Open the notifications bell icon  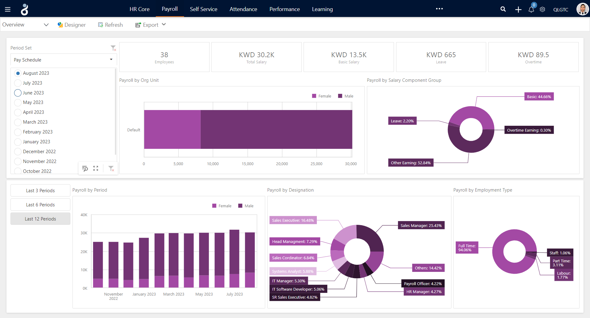(x=531, y=10)
